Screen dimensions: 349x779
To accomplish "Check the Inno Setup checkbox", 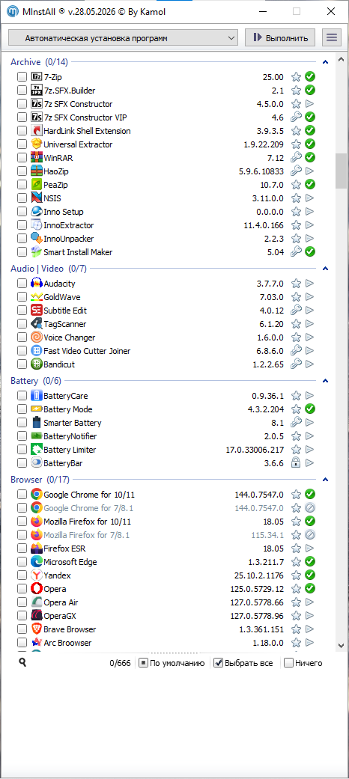I will pos(22,211).
